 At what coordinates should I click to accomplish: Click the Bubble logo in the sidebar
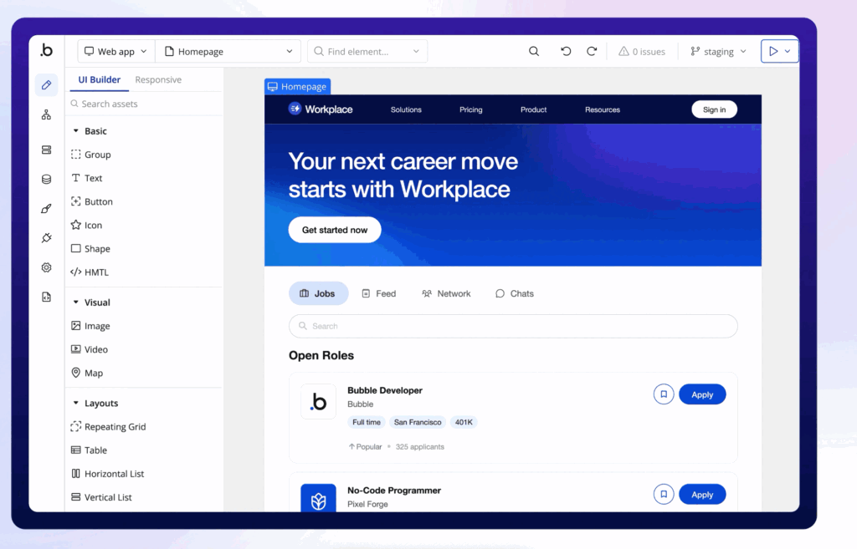(x=46, y=51)
